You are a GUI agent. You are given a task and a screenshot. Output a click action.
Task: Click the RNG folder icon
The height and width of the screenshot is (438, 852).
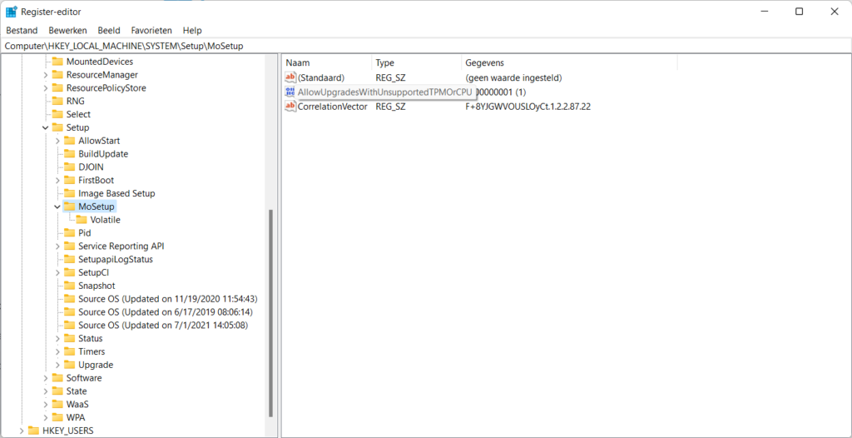[57, 101]
